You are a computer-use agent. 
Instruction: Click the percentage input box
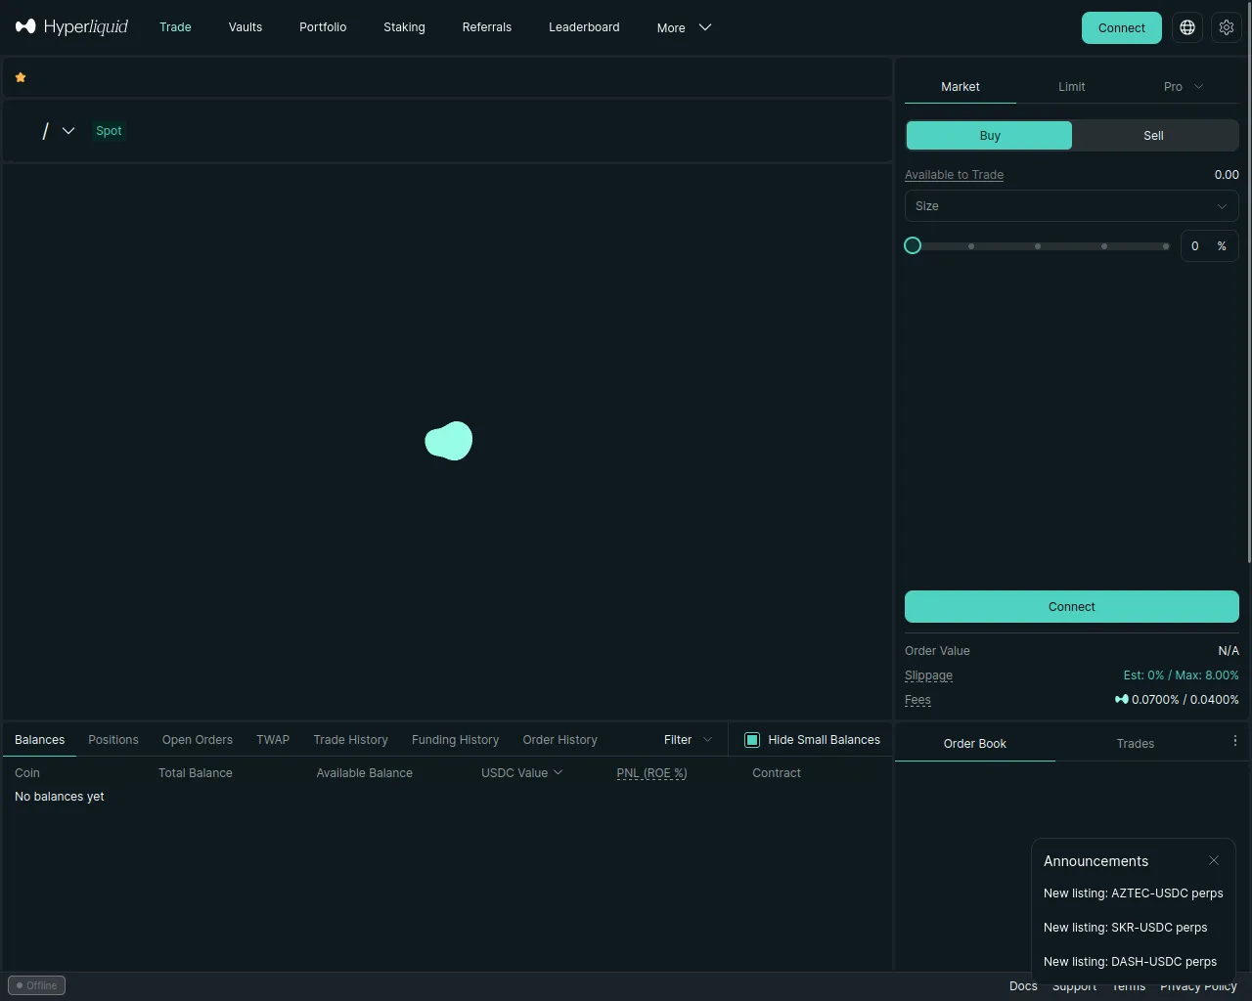coord(1210,246)
